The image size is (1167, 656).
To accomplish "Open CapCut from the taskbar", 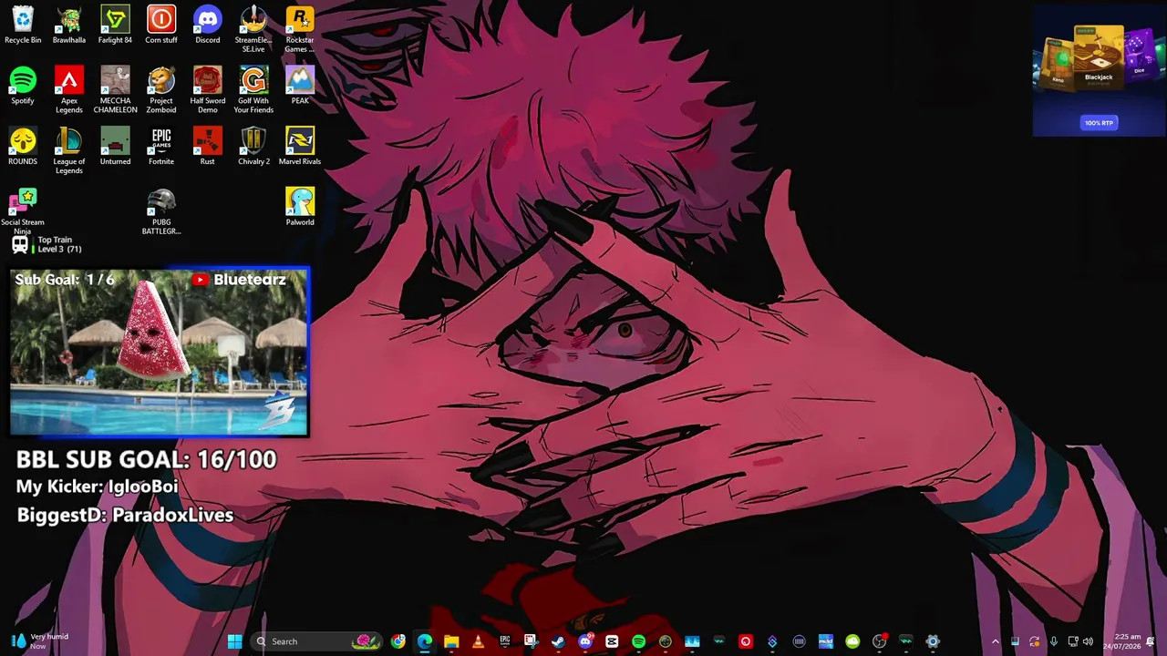I will point(612,641).
